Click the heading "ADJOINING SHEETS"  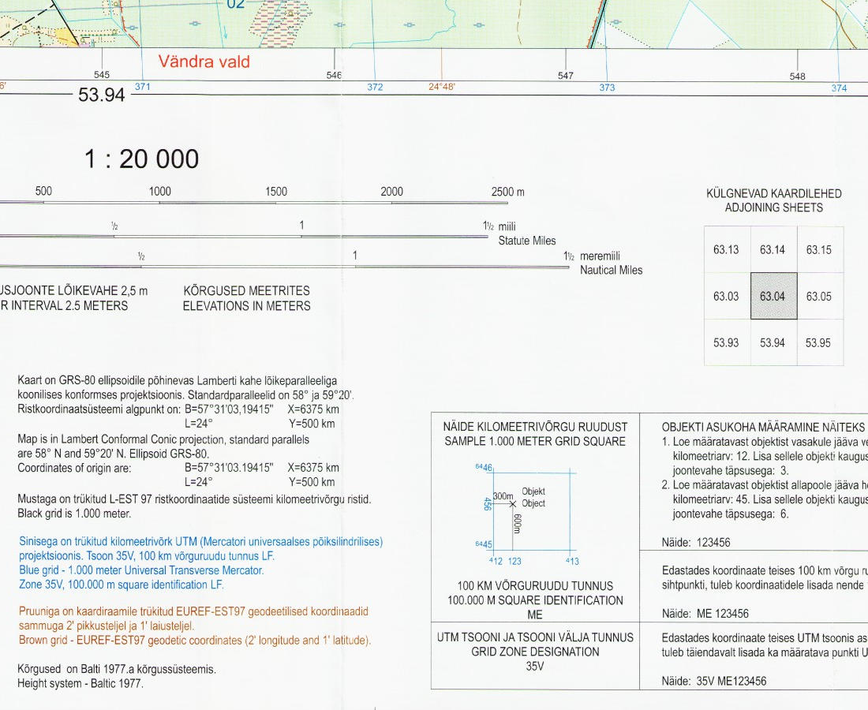pos(774,208)
